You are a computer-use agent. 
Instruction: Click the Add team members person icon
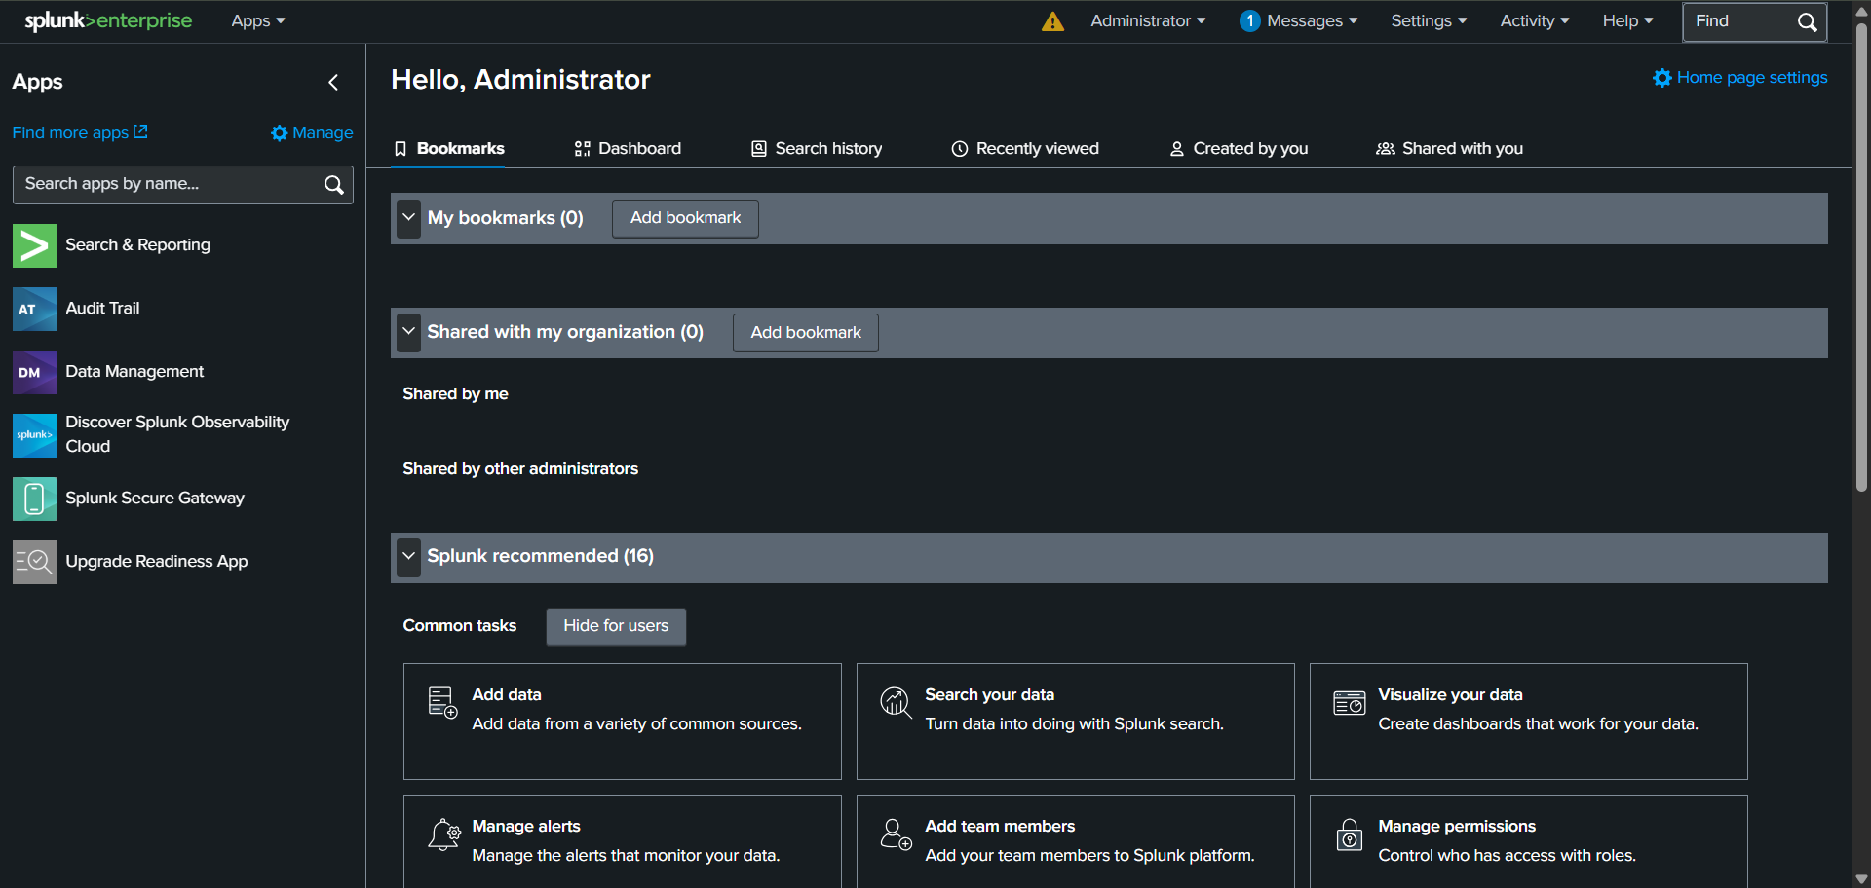tap(896, 834)
